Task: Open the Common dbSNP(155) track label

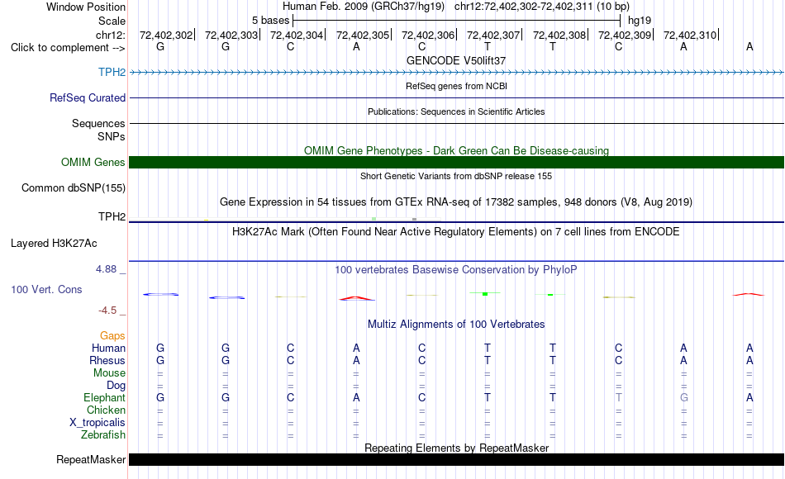Action: click(x=74, y=187)
